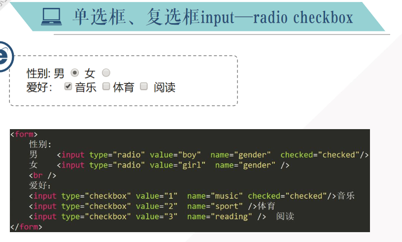Click checked="checked" on the music checkbox line
The height and width of the screenshot is (242, 402).
click(x=287, y=196)
